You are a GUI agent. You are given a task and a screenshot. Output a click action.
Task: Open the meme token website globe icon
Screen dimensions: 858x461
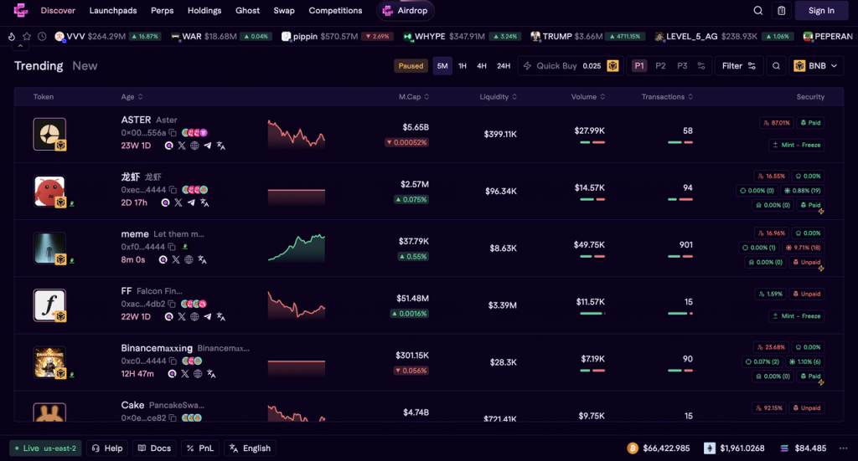[189, 259]
